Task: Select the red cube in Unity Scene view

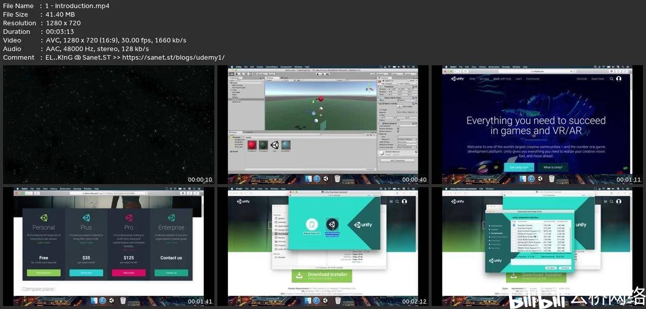Action: pyautogui.click(x=321, y=99)
